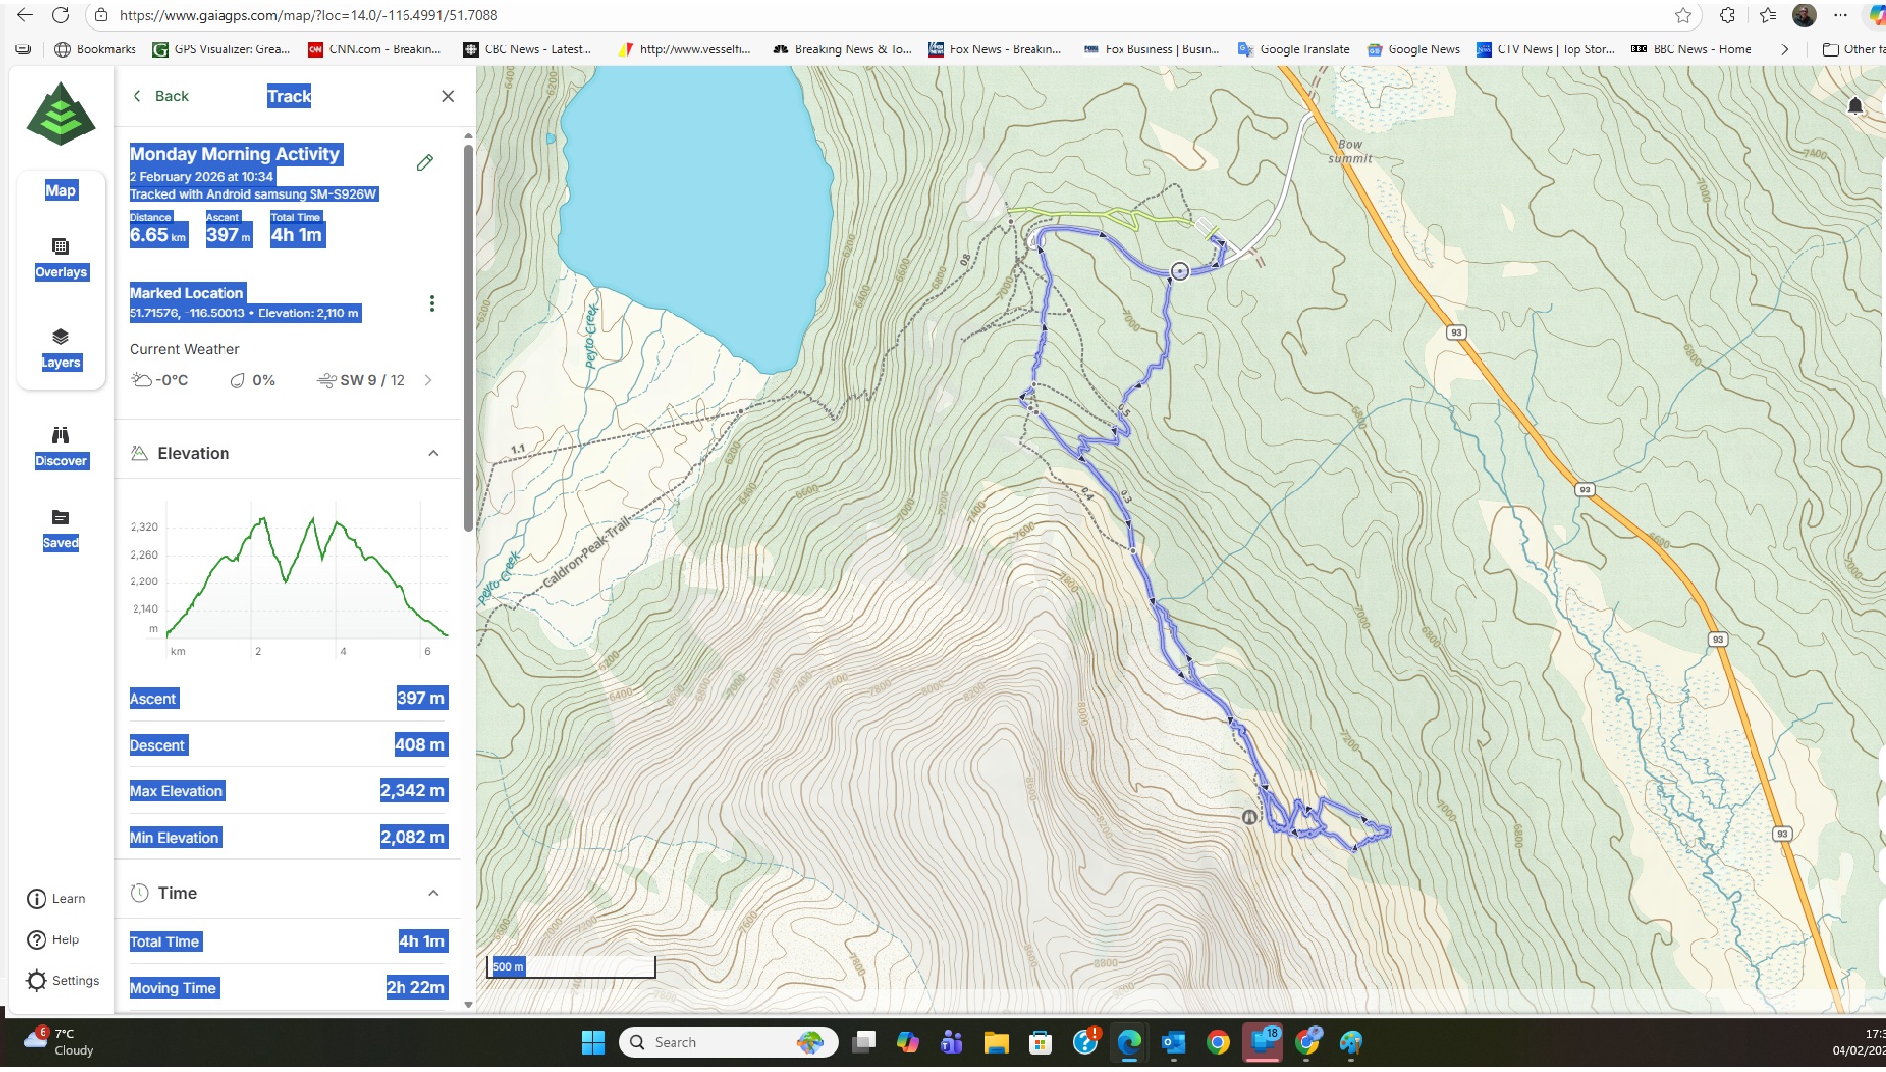Go Back from Track panel
Image resolution: width=1886 pixels, height=1072 pixels.
click(x=160, y=96)
